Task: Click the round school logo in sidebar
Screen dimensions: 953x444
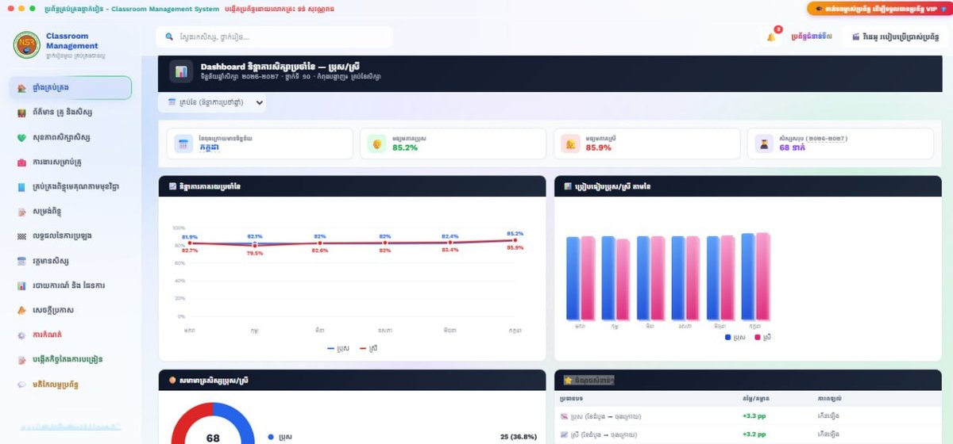Action: click(x=27, y=44)
